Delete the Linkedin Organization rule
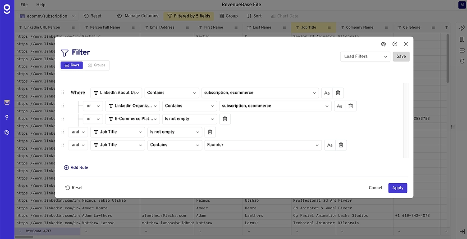The width and height of the screenshot is (467, 239). [351, 106]
